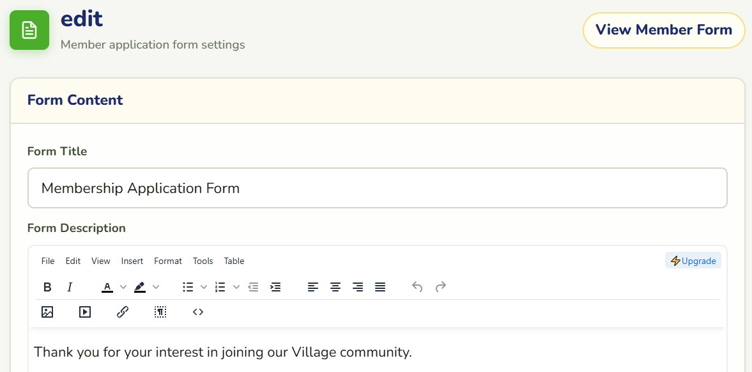Click into the Form Title field
This screenshot has width=752, height=372.
[x=378, y=188]
